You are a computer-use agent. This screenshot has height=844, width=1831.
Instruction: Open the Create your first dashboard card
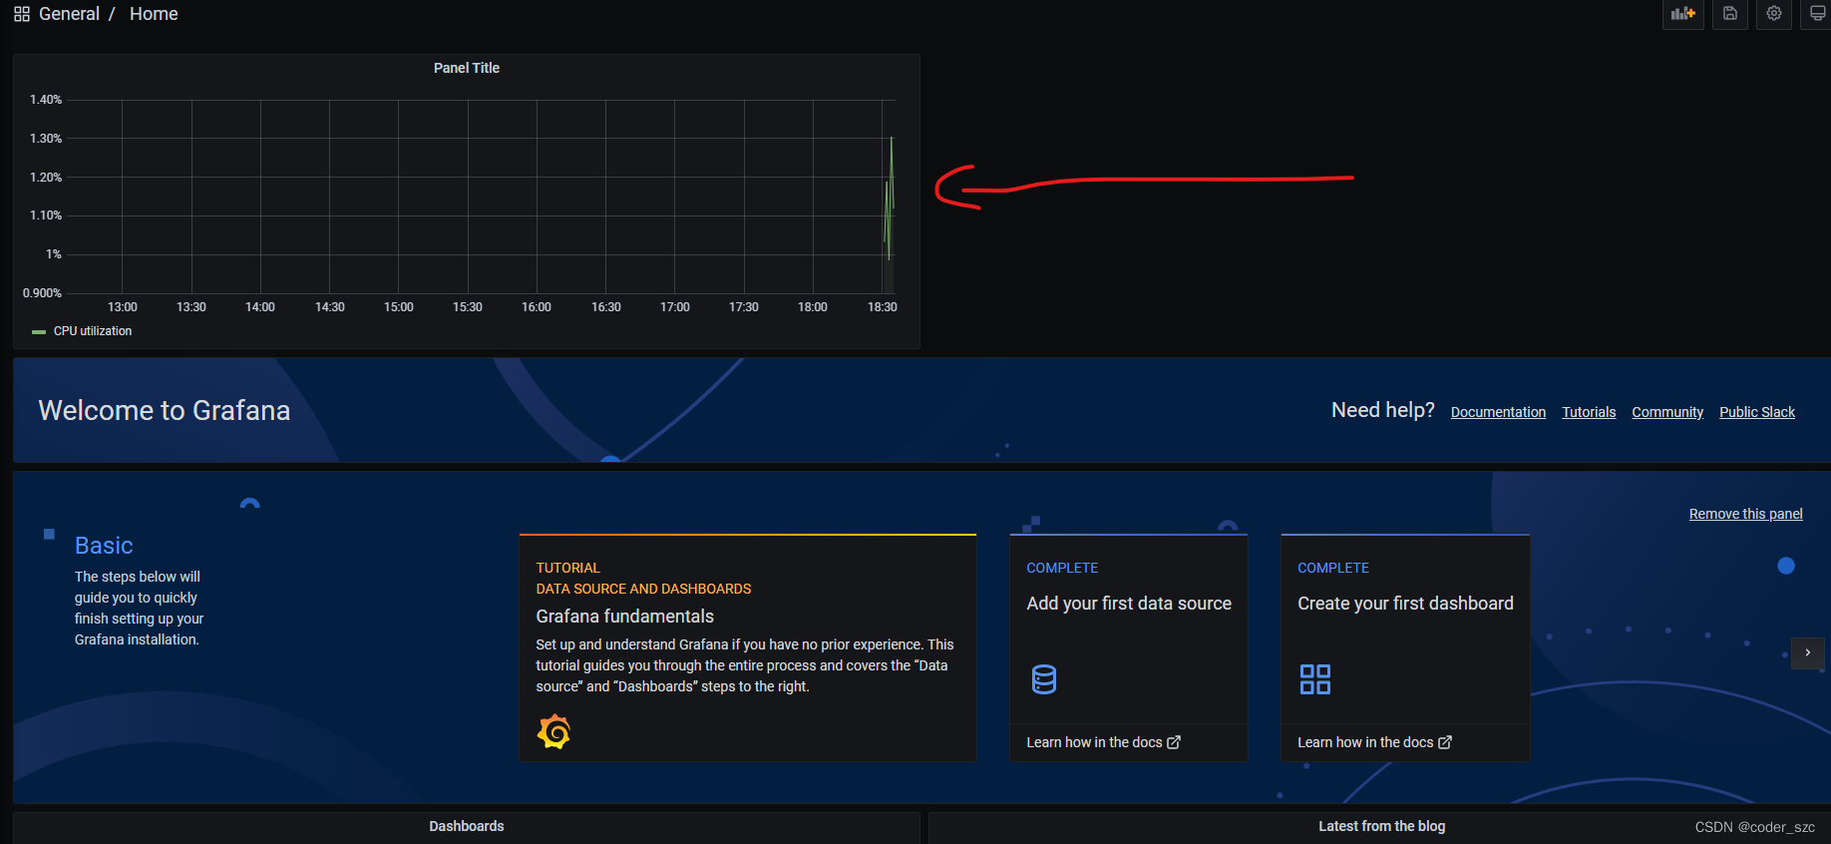coord(1405,647)
